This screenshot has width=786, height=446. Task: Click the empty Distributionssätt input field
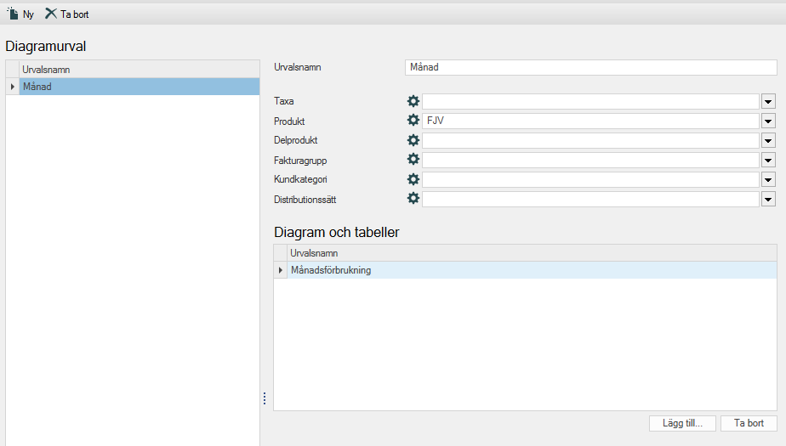(590, 200)
